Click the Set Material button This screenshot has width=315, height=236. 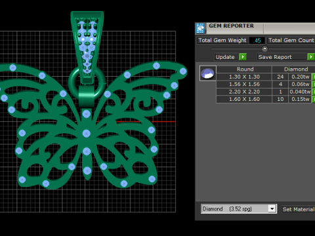(x=298, y=209)
